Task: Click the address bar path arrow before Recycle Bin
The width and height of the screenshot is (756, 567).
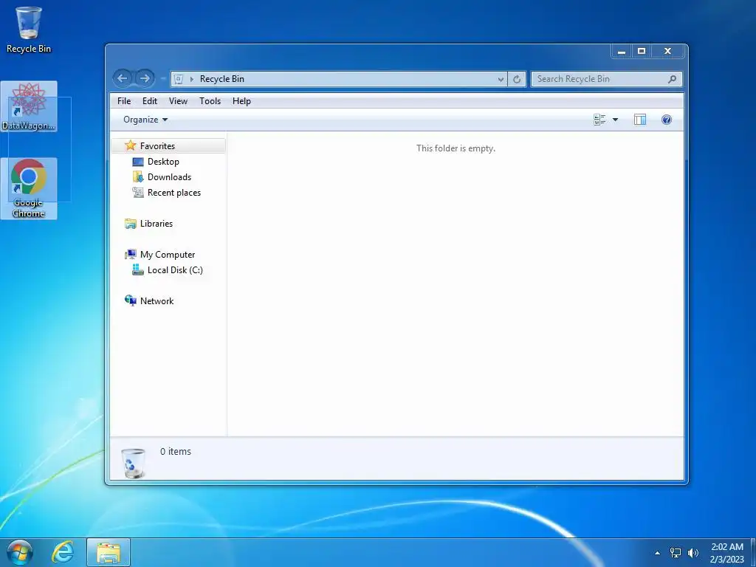Action: 191,79
